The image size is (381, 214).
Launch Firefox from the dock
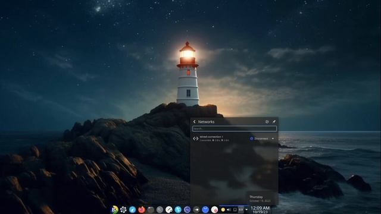pos(142,209)
